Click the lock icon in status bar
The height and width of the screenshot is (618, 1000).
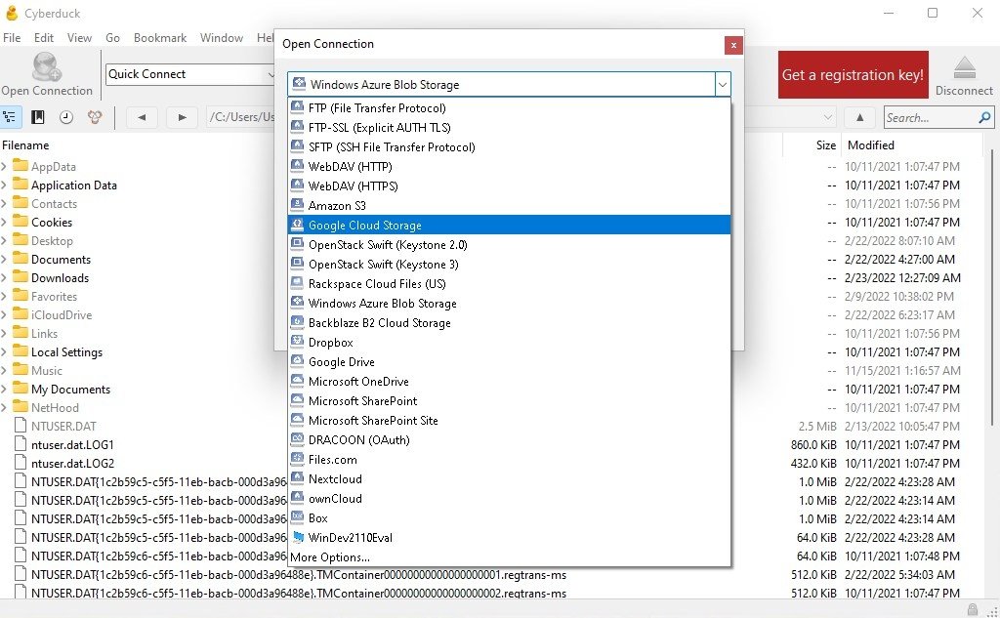pos(972,609)
